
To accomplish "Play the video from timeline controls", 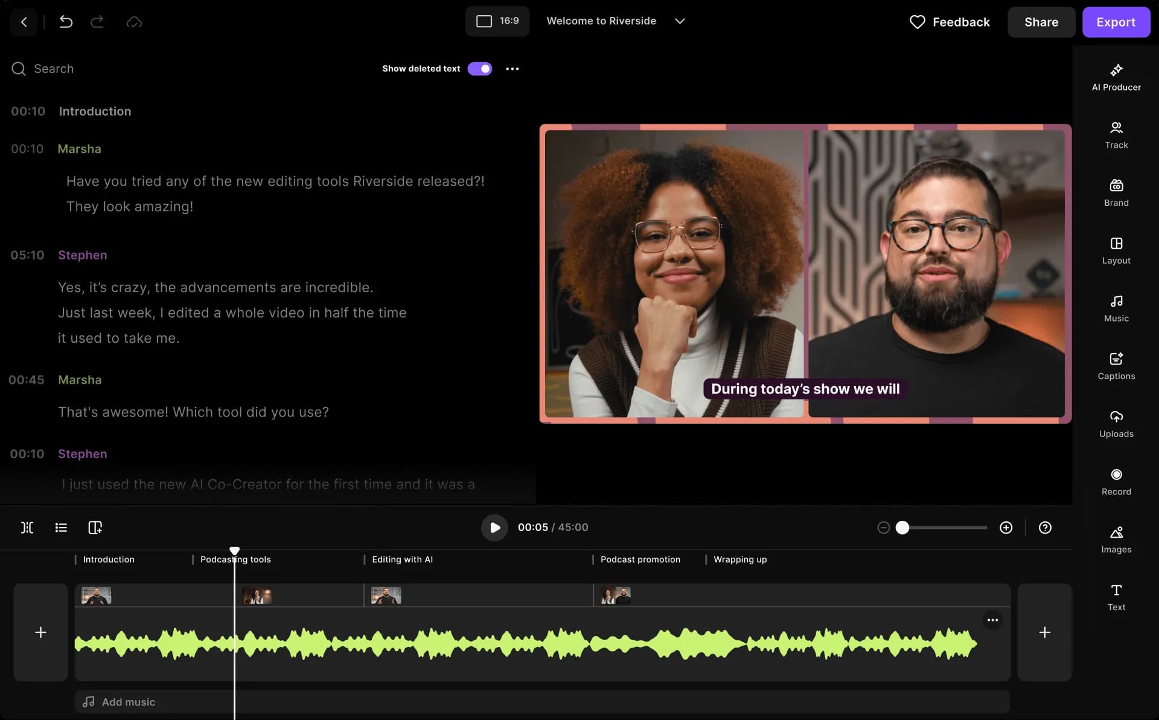I will pyautogui.click(x=494, y=527).
